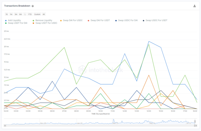Select the YTD range

(x=30, y=14)
